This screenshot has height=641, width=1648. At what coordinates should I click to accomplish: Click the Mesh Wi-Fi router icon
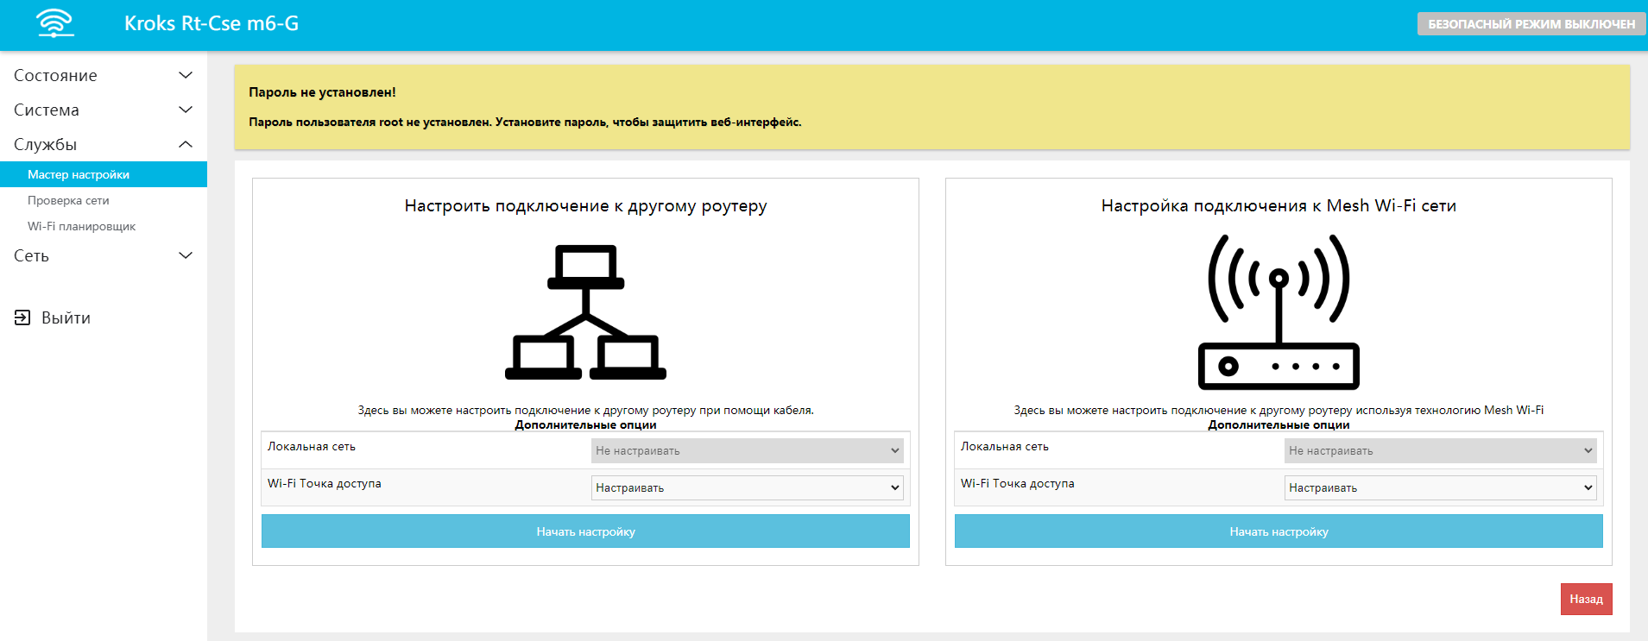[x=1279, y=312]
